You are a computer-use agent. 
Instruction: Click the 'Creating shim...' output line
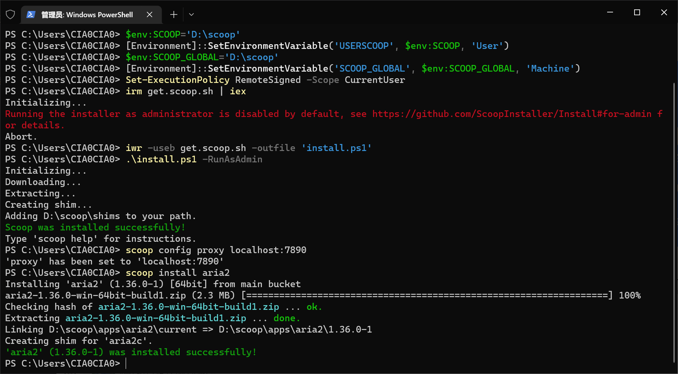pos(49,205)
